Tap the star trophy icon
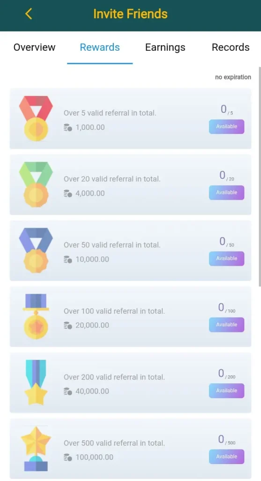261x481 pixels. [36, 449]
